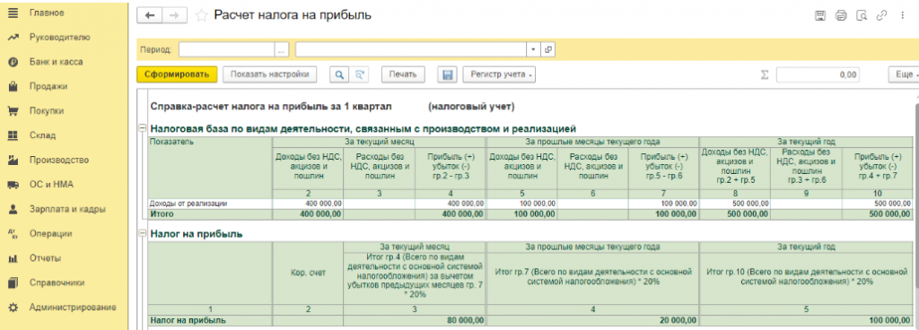The width and height of the screenshot is (919, 330).
Task: Open the three-dots more menu in title bar
Action: click(x=902, y=16)
